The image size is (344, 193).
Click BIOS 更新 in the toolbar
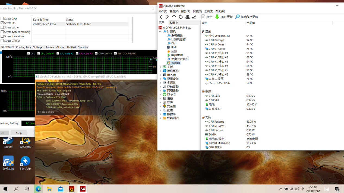point(224,17)
